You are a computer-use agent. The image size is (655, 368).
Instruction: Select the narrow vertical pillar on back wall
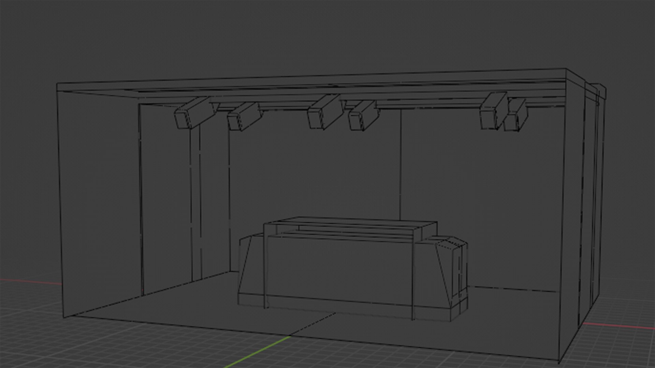pos(195,204)
